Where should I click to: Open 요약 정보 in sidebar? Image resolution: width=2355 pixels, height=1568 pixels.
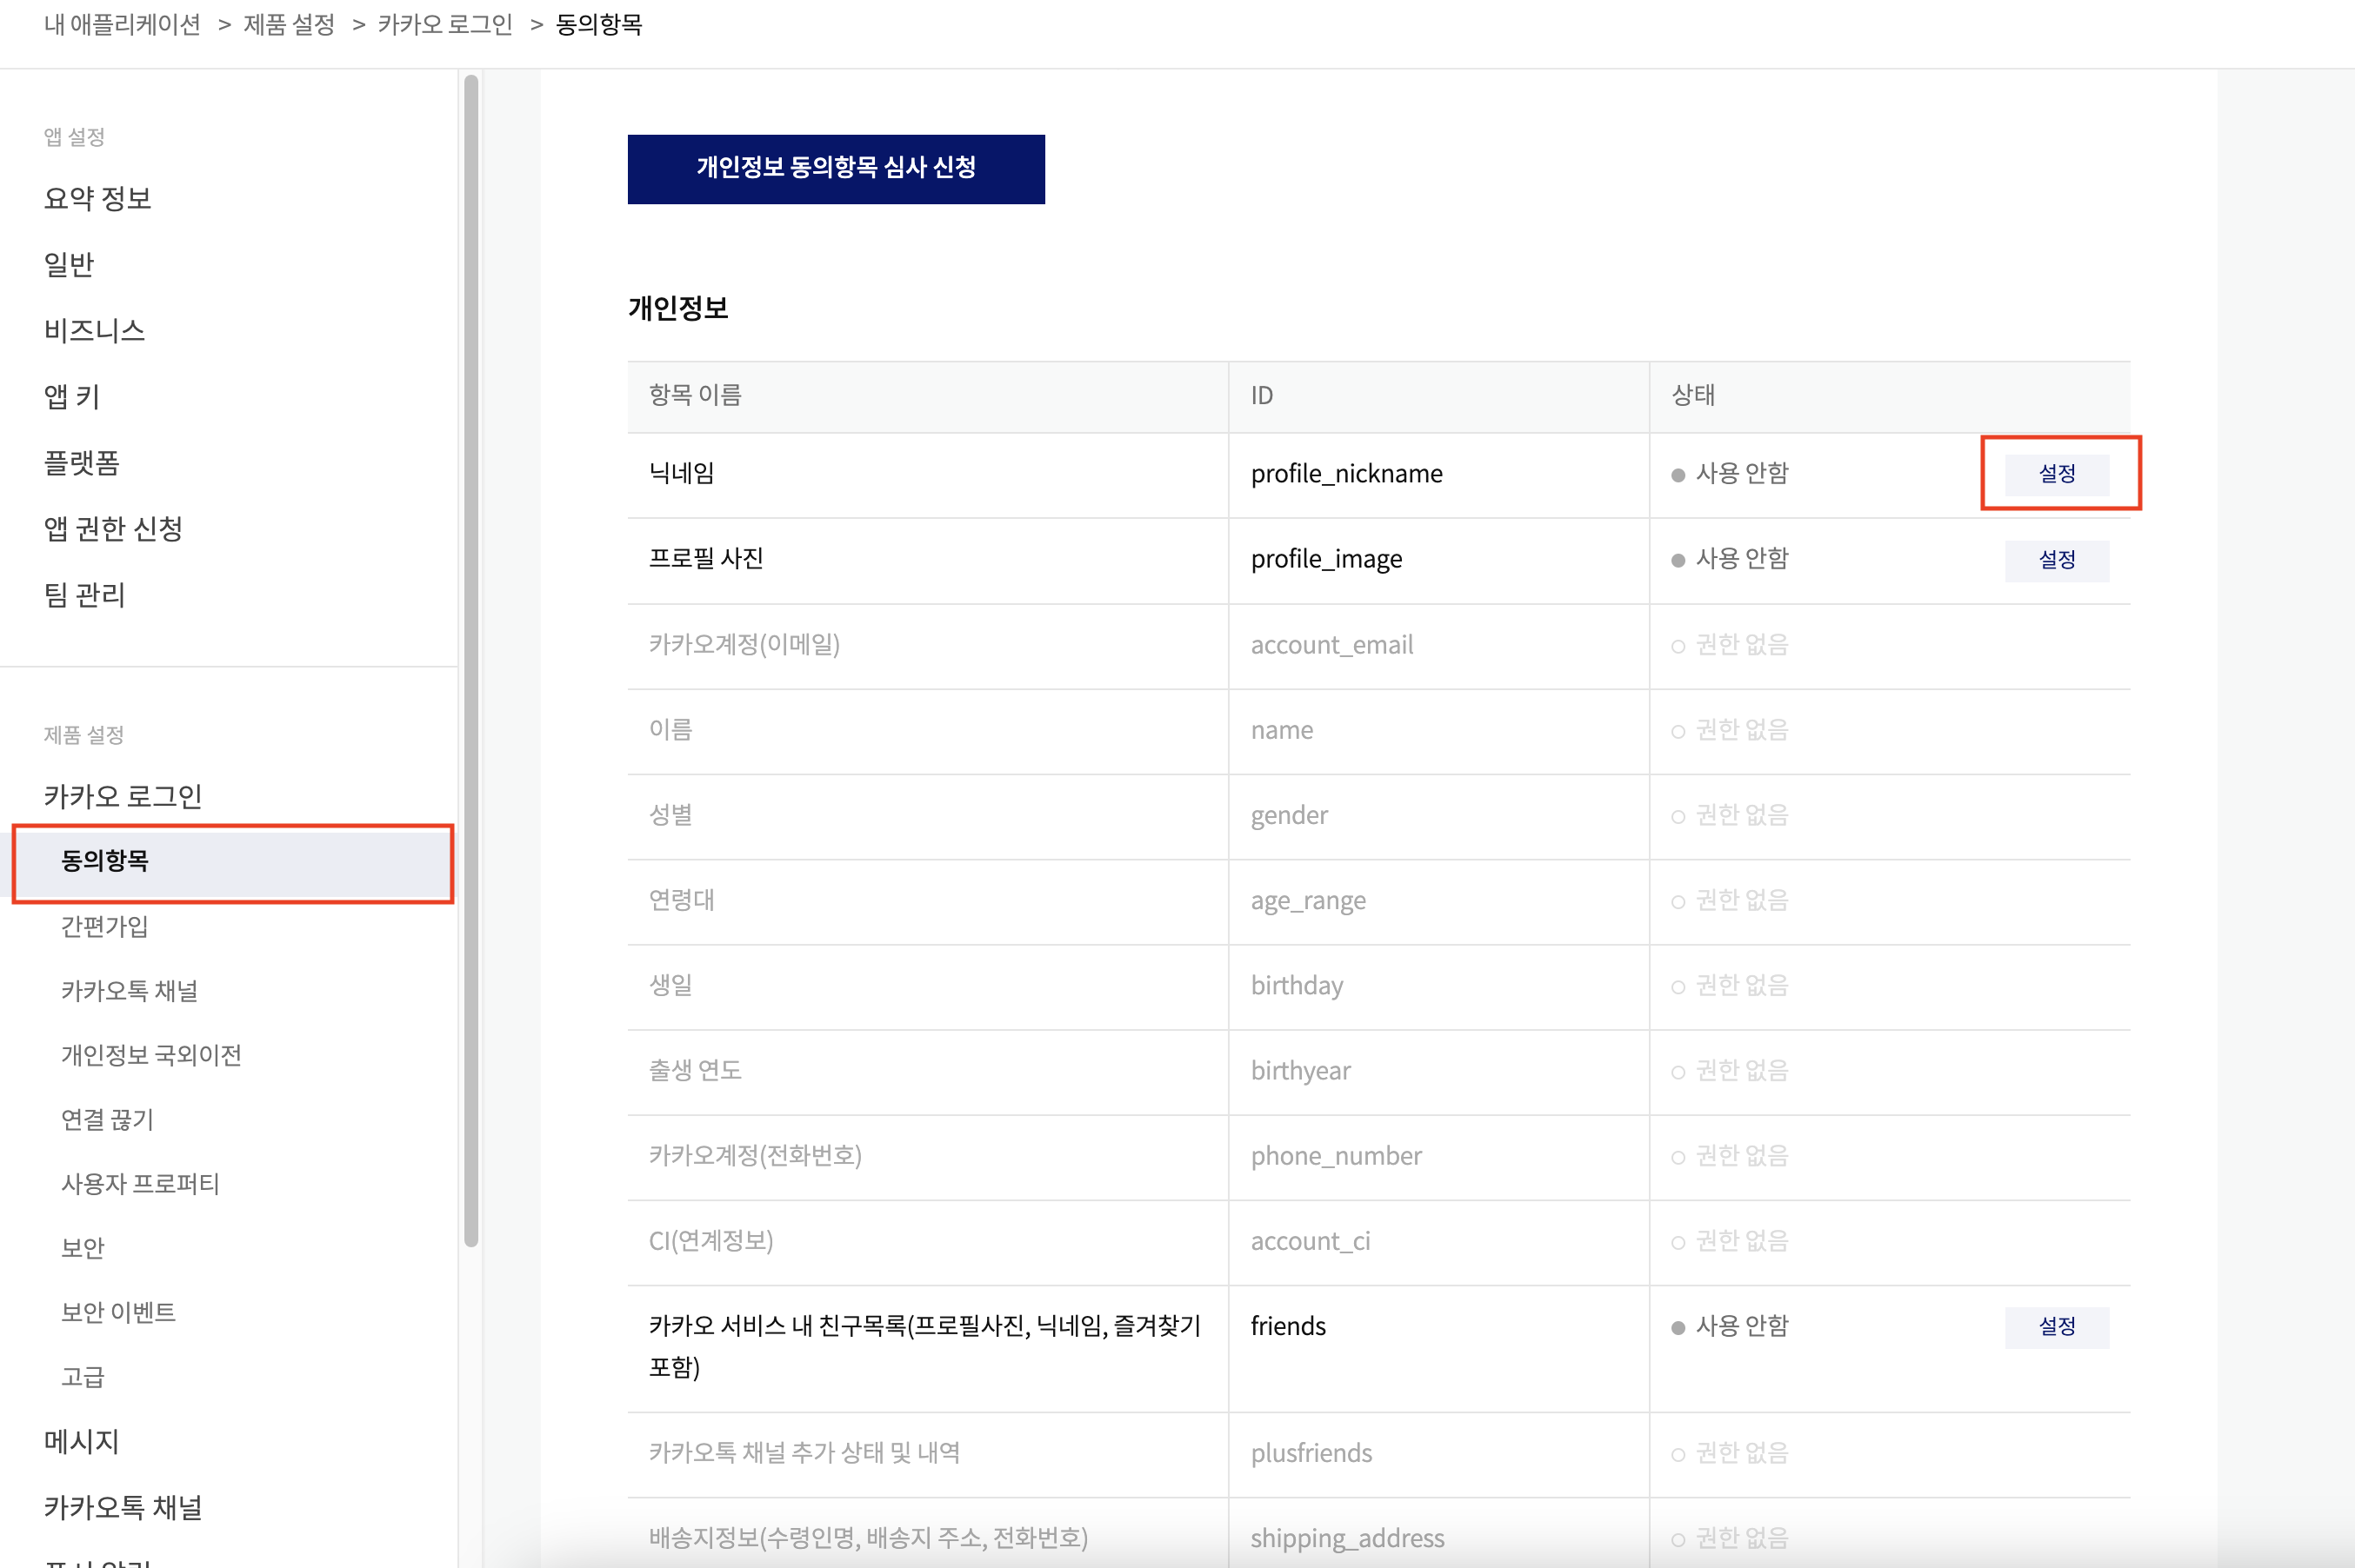(x=97, y=198)
